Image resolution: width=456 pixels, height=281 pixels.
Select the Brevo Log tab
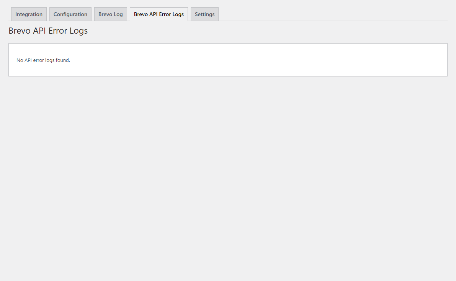(x=111, y=14)
